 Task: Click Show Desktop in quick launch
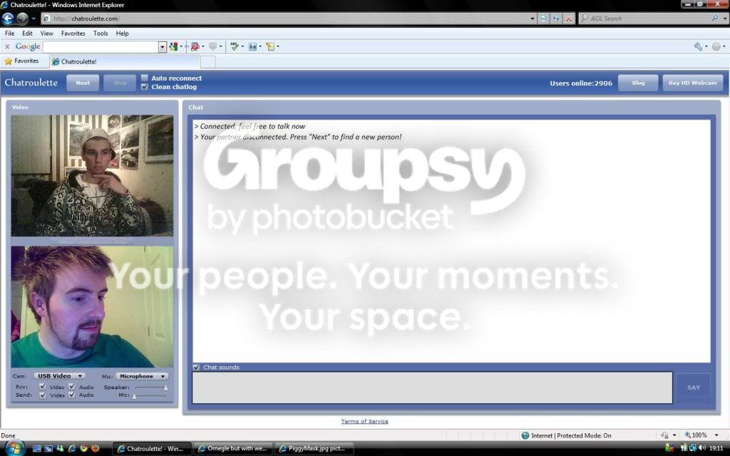(x=37, y=449)
